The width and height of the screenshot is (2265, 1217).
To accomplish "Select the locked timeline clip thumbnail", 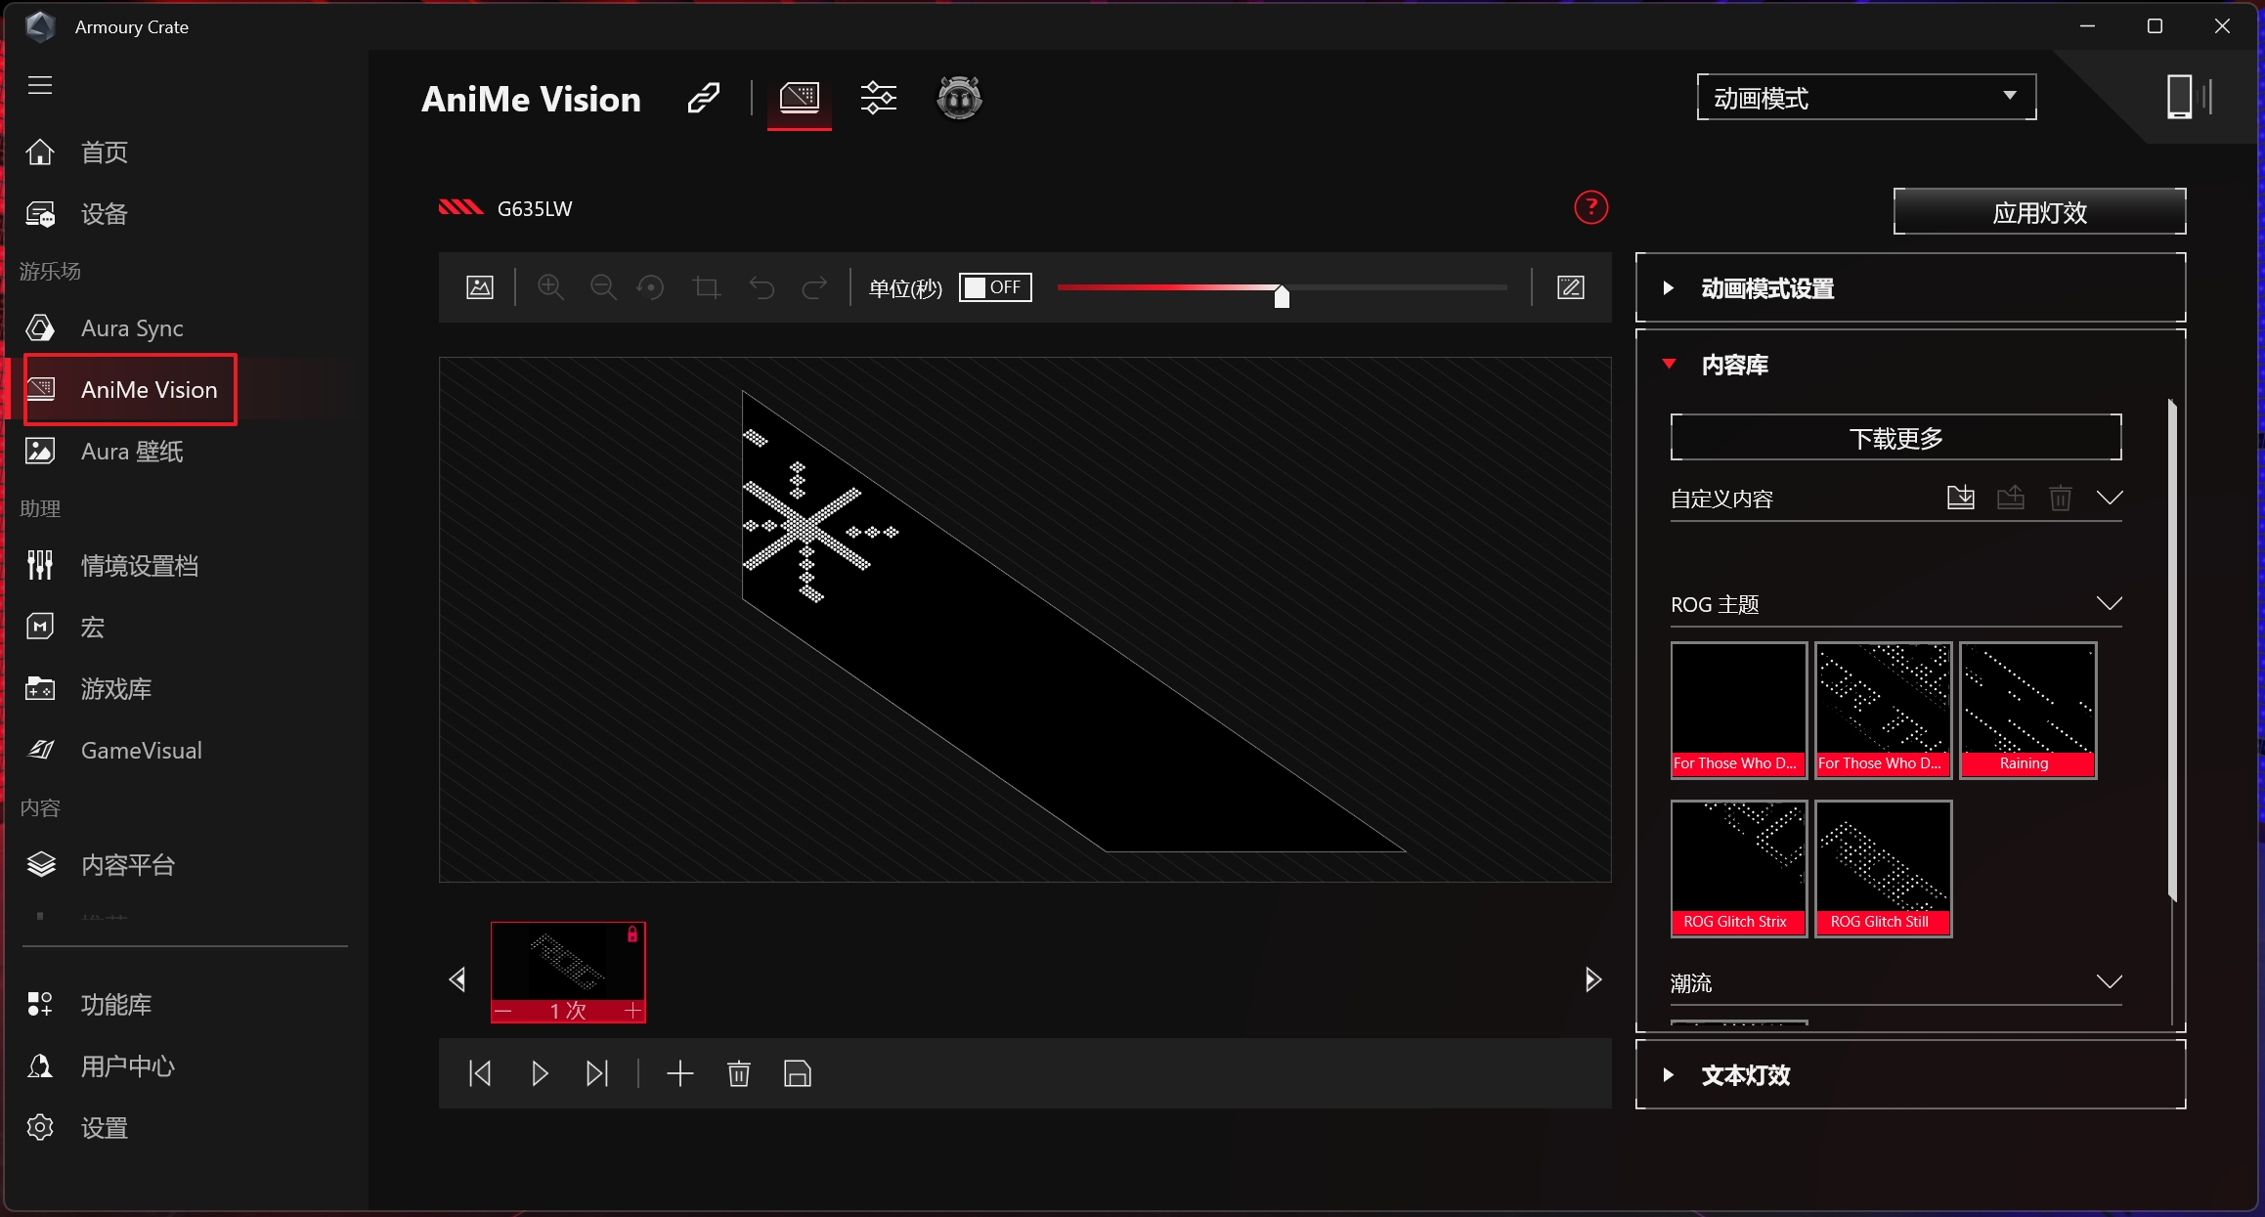I will (568, 962).
